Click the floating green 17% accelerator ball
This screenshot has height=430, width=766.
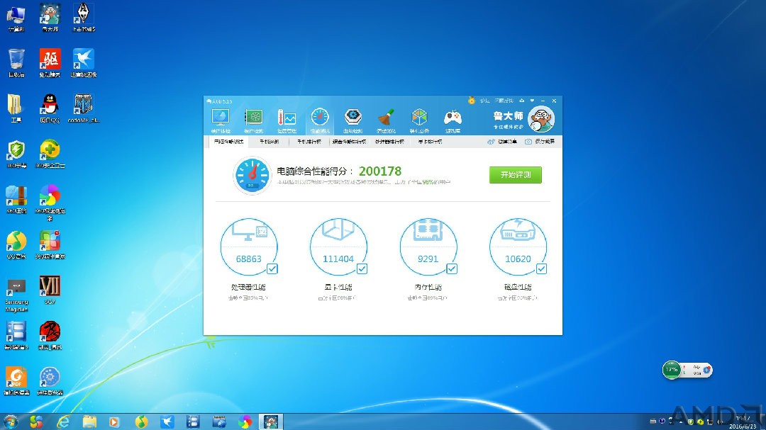(x=672, y=370)
